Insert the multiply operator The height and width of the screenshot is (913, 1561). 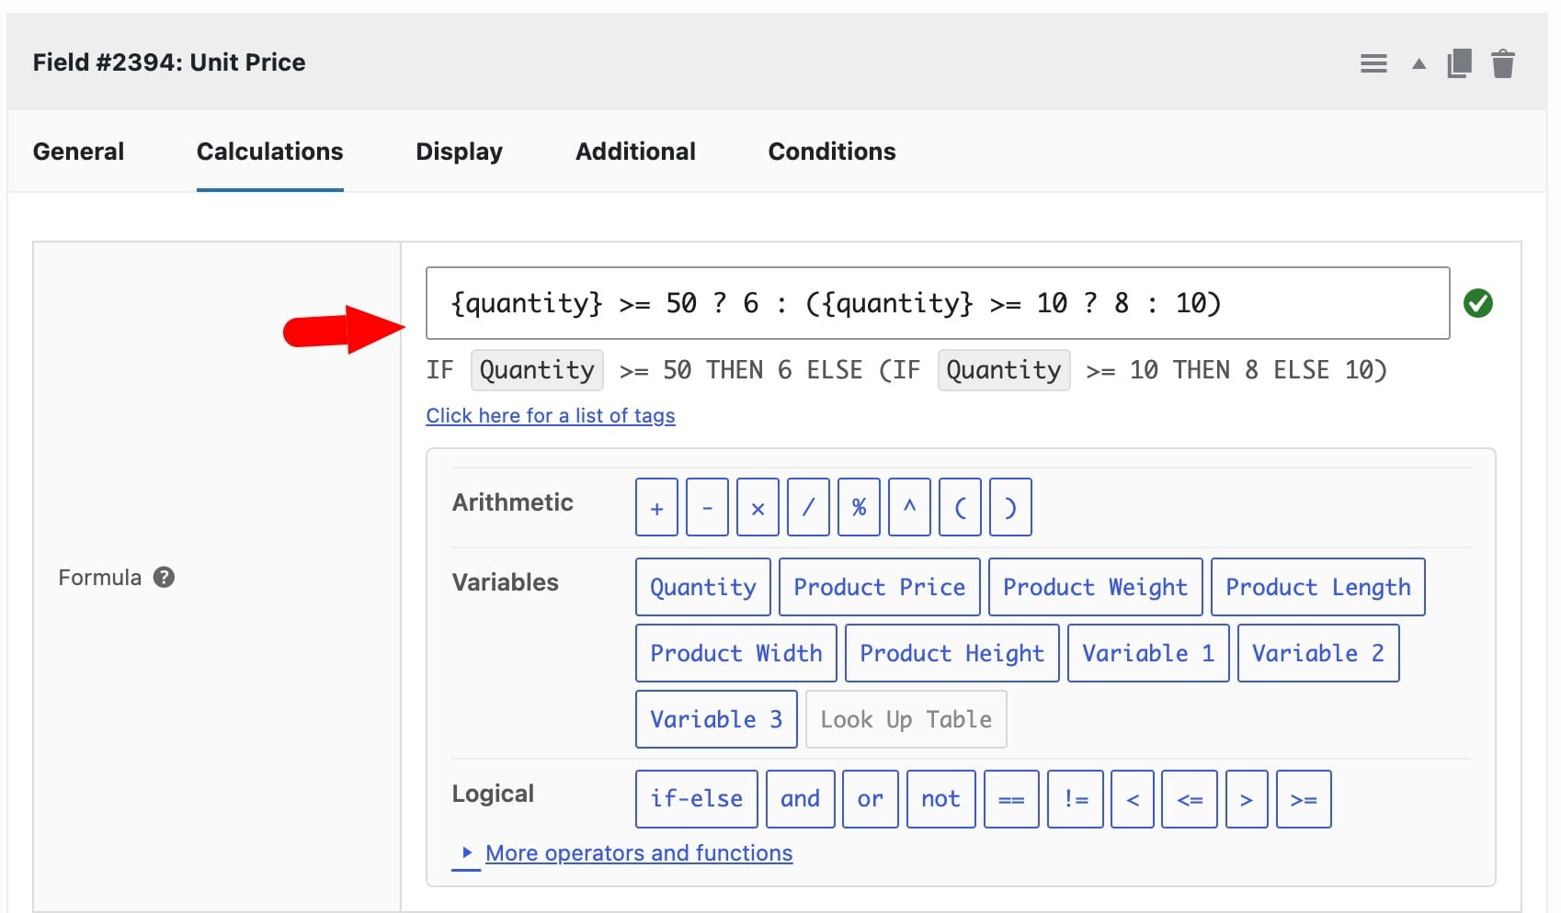(x=758, y=507)
